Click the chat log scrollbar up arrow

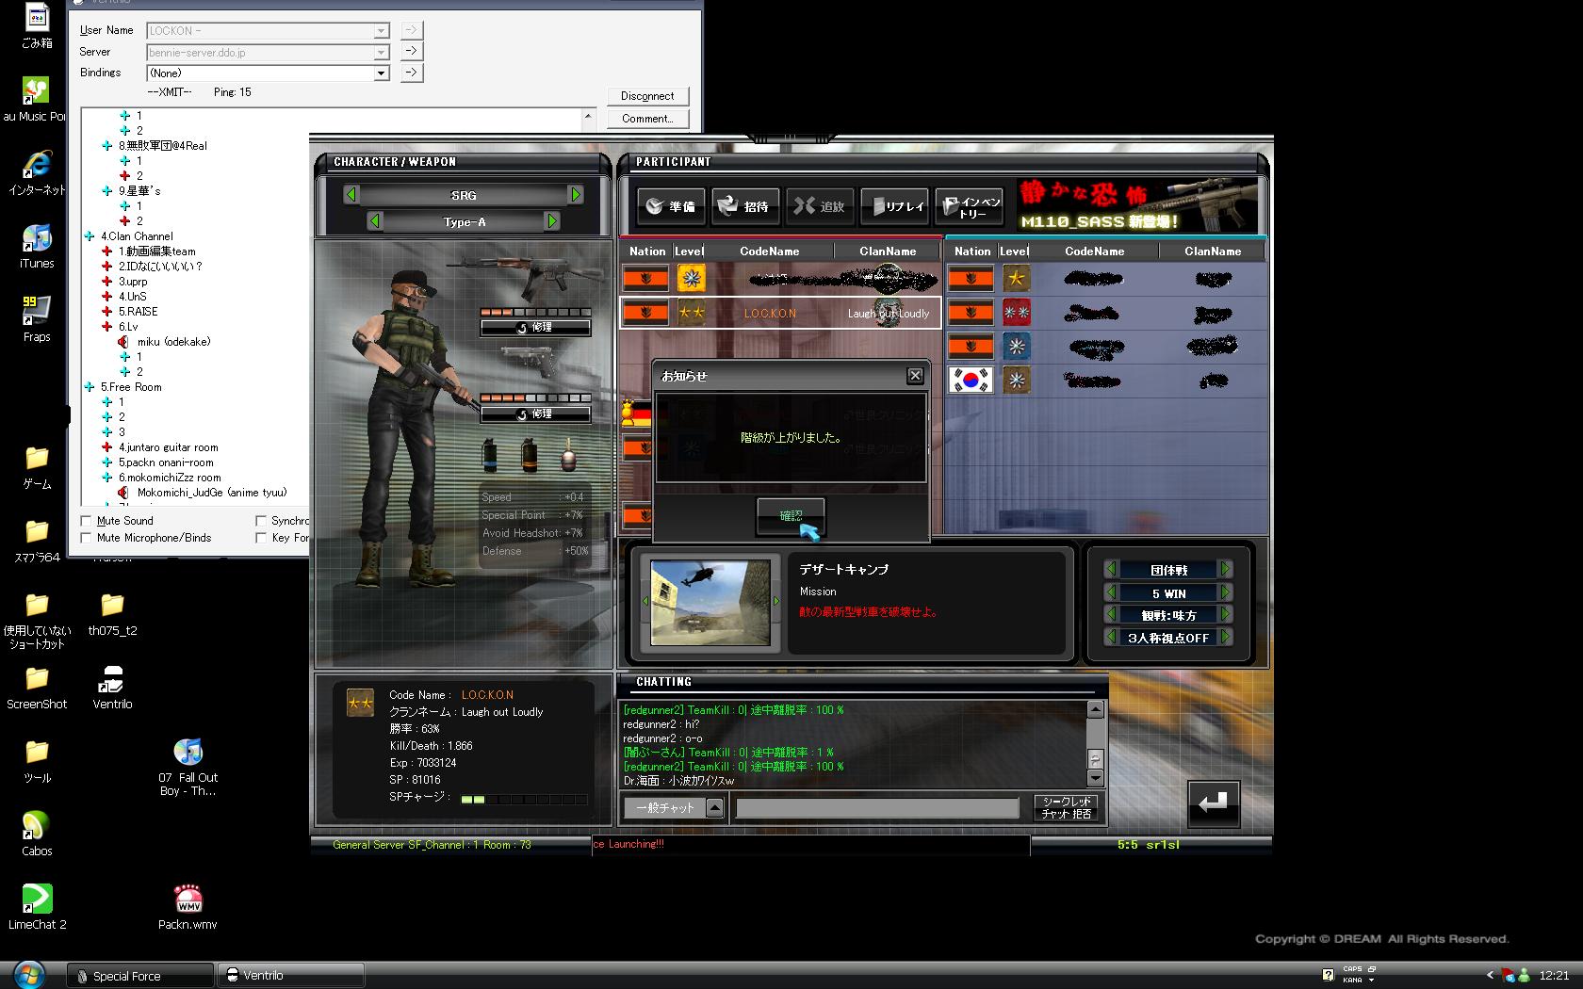pyautogui.click(x=1095, y=709)
